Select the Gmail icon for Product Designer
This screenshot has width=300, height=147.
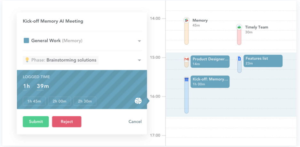(x=186, y=59)
